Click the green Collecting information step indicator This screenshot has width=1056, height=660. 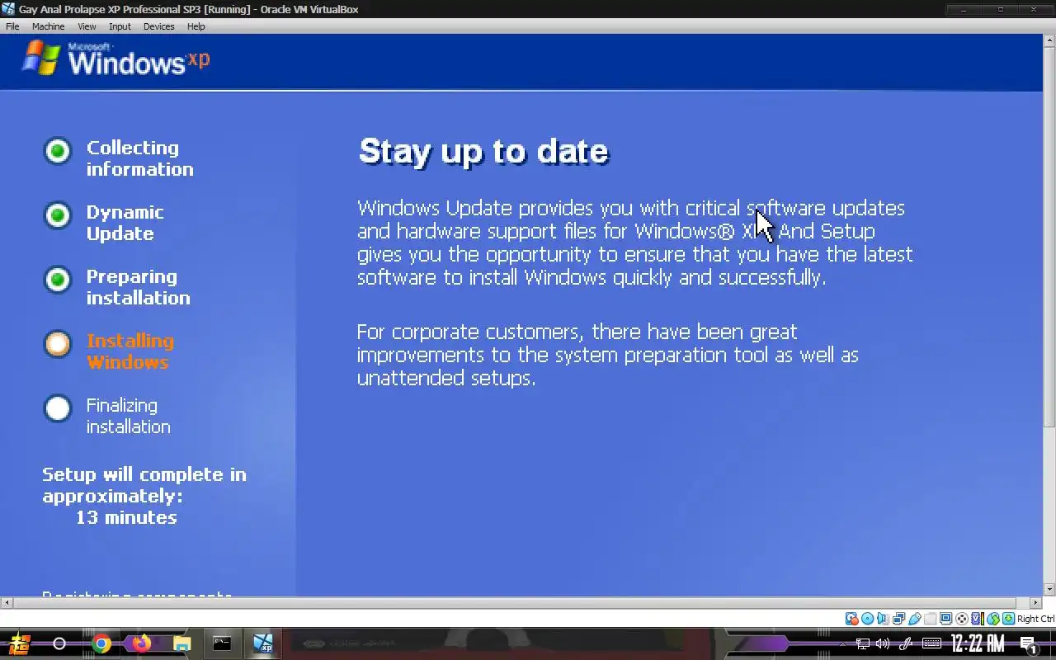click(x=58, y=151)
